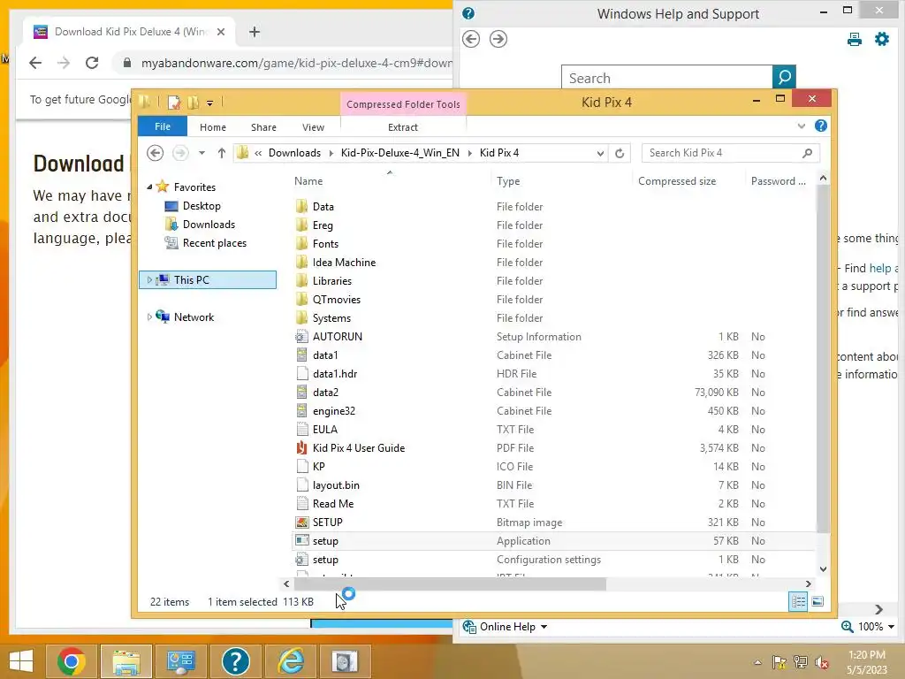Click the Properties icon in quick access toolbar
Screen dimensions: 905x679
174,103
